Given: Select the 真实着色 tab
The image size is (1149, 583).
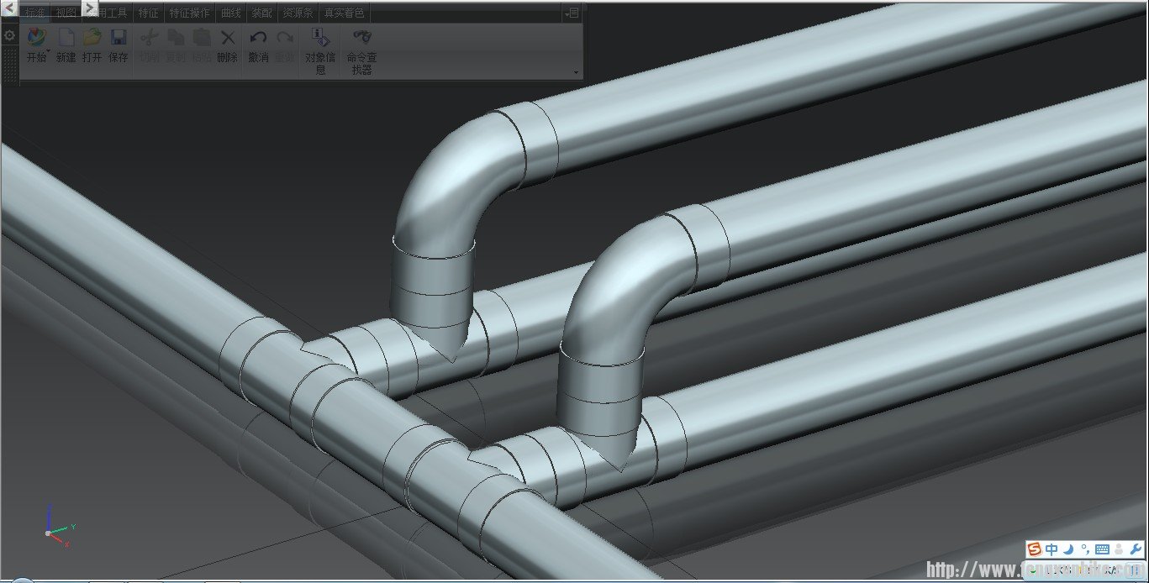Looking at the screenshot, I should 344,13.
